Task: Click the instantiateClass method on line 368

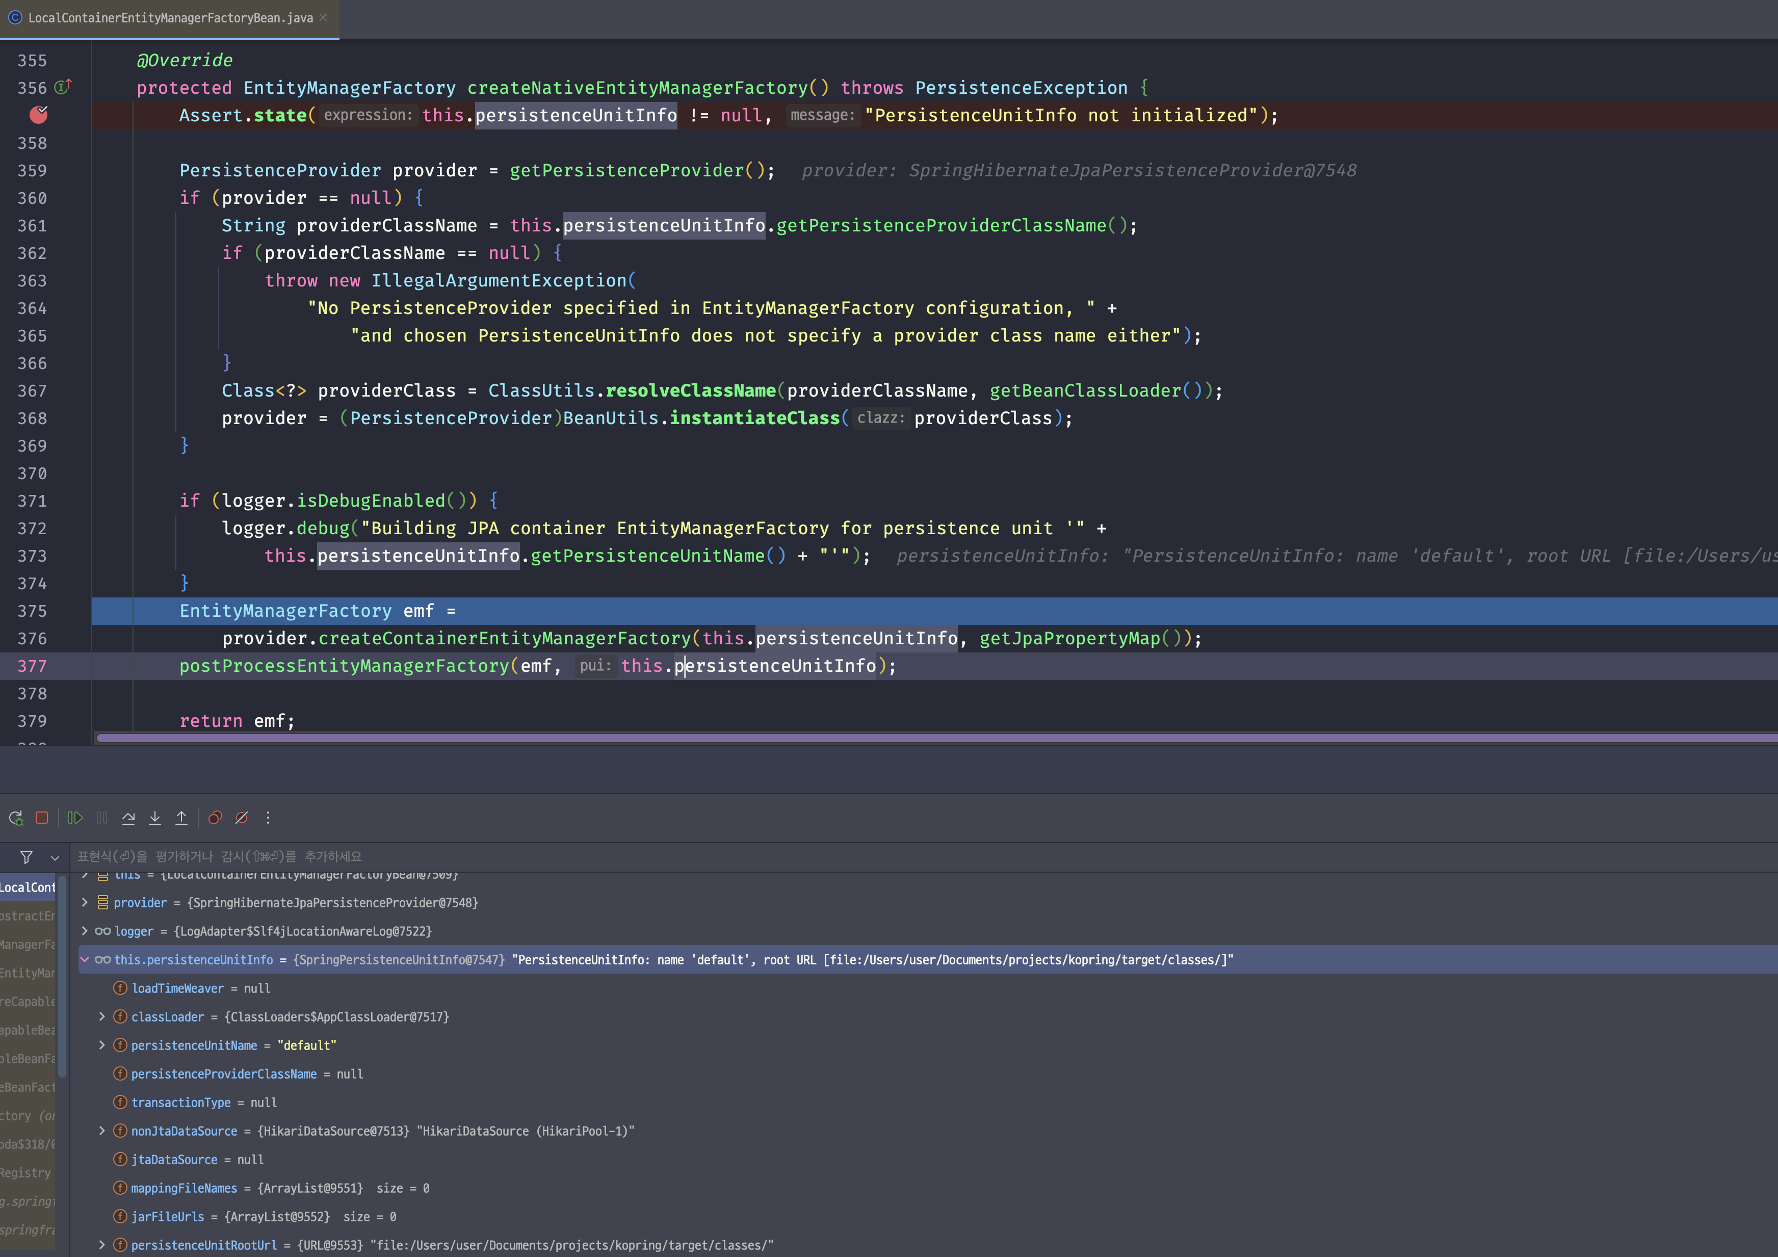Action: point(754,418)
